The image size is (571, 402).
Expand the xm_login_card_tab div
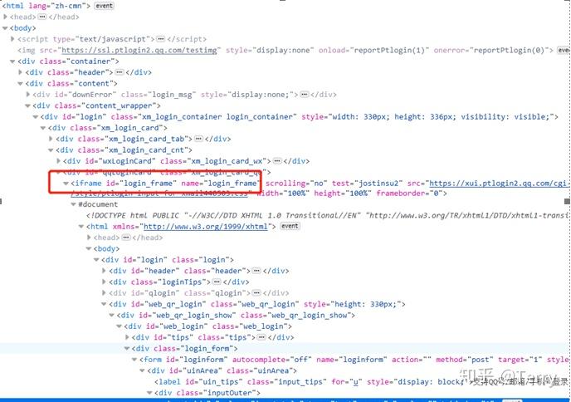click(x=51, y=139)
